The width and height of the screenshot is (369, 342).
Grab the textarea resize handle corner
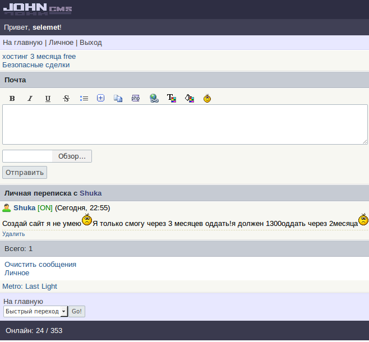click(x=365, y=142)
